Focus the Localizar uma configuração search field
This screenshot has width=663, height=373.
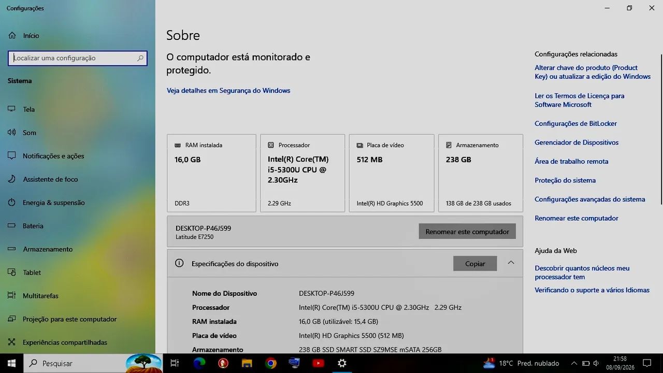pyautogui.click(x=78, y=58)
